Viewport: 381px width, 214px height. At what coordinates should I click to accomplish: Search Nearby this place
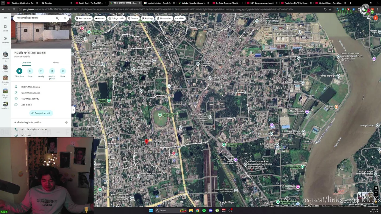pos(41,73)
